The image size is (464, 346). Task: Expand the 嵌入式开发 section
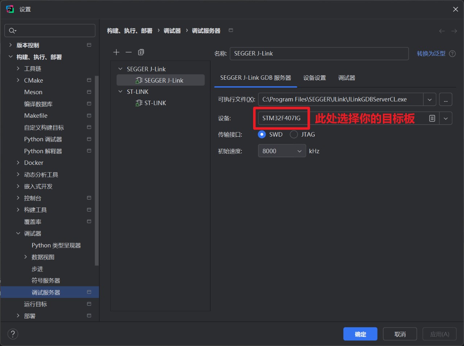click(x=18, y=186)
